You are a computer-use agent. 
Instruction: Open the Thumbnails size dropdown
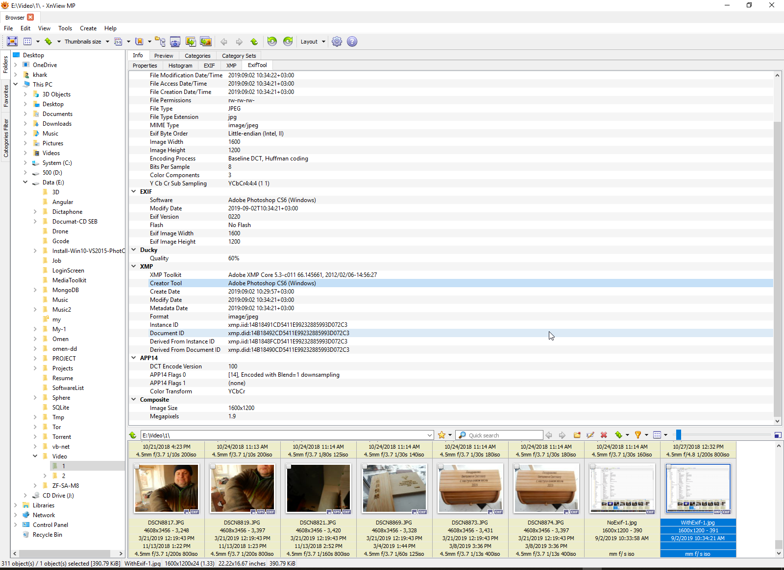(87, 42)
